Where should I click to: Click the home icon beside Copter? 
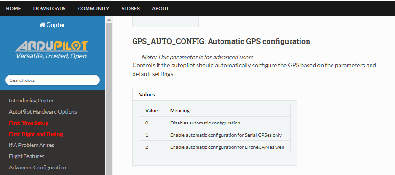tap(42, 25)
